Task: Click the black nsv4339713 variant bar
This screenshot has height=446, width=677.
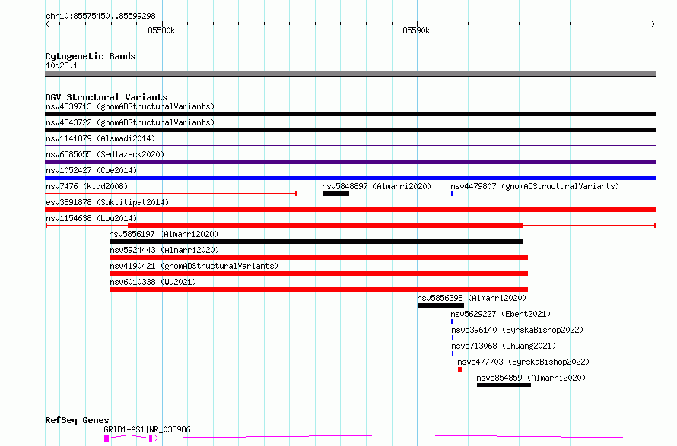Action: point(350,114)
